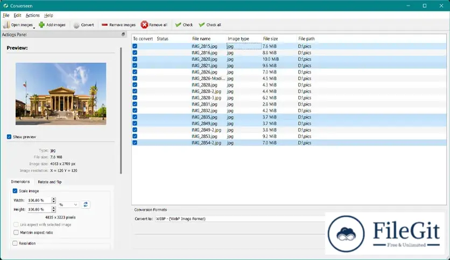Click the Open images toolbar icon
The width and height of the screenshot is (450, 260).
pos(6,25)
